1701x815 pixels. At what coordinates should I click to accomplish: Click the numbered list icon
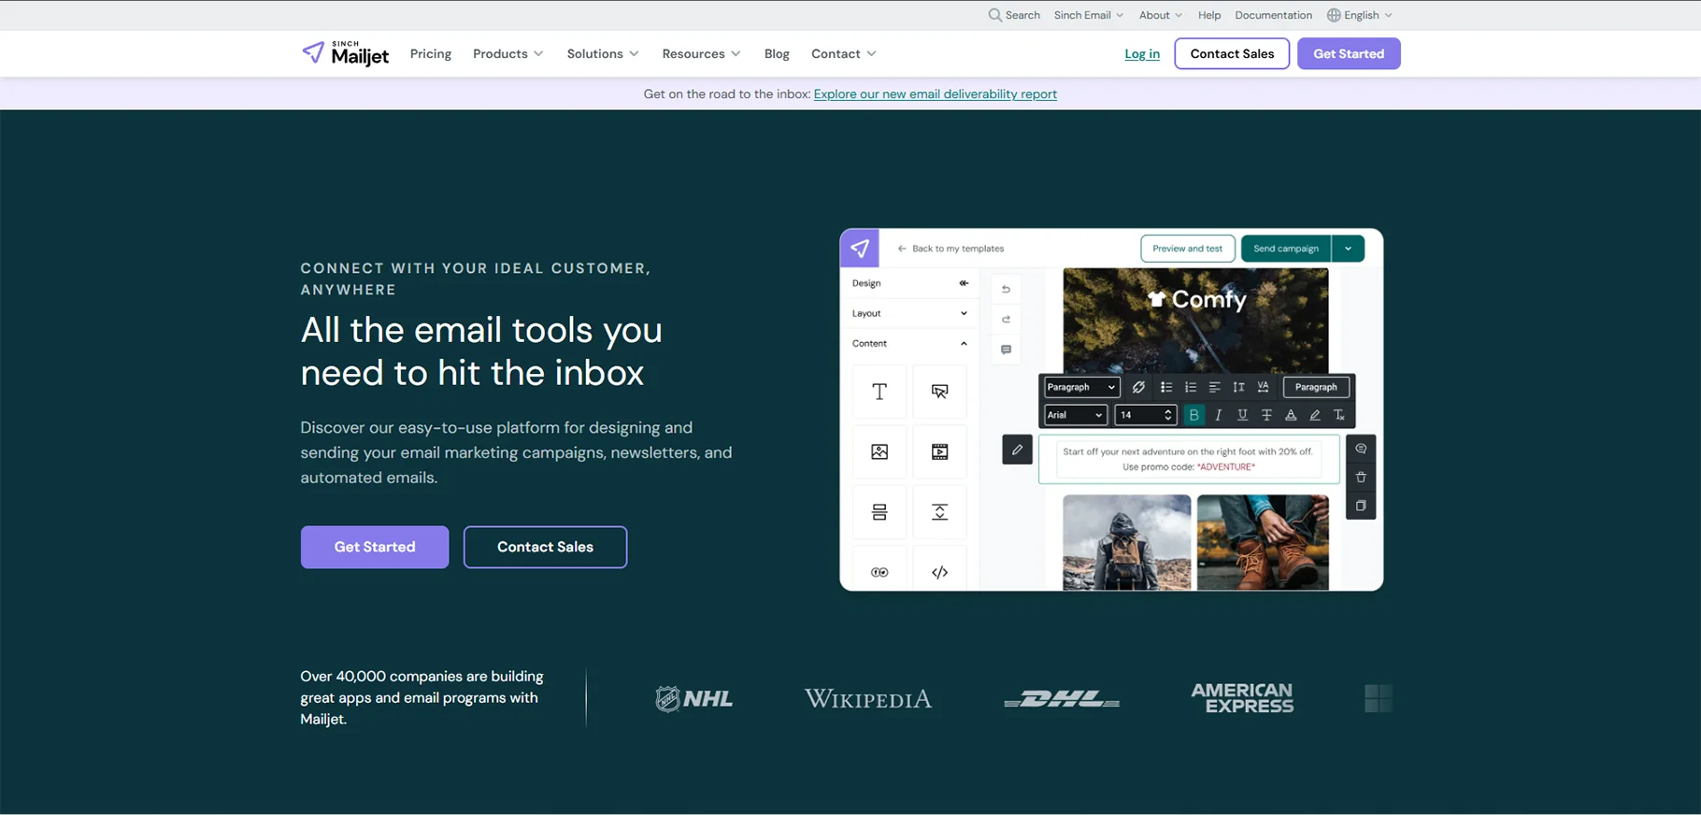[1190, 387]
